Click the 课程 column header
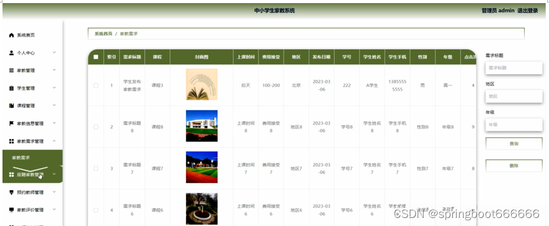This screenshot has height=226, width=549. pyautogui.click(x=157, y=57)
